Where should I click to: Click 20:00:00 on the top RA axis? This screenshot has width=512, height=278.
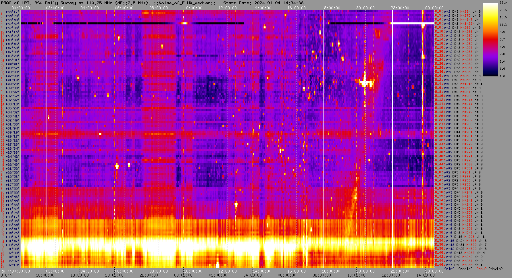click(x=365, y=8)
